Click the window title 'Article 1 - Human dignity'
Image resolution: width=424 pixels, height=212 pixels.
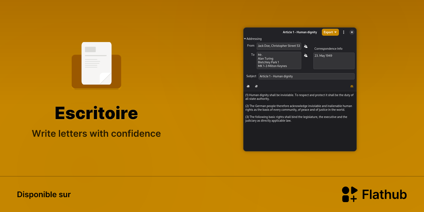300,32
